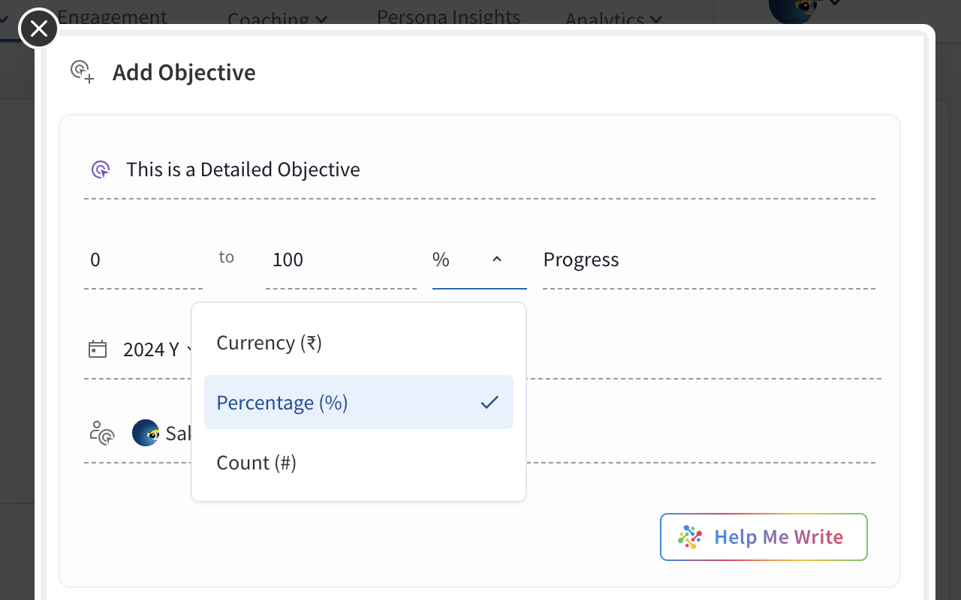Click the purple objective target icon
961x600 pixels.
point(101,169)
